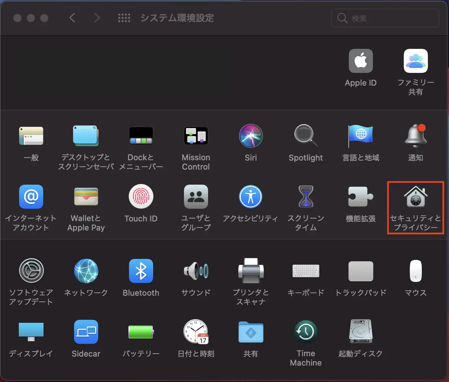The image size is (449, 382).
Task: Click the 検索 (search) field
Action: (x=385, y=18)
